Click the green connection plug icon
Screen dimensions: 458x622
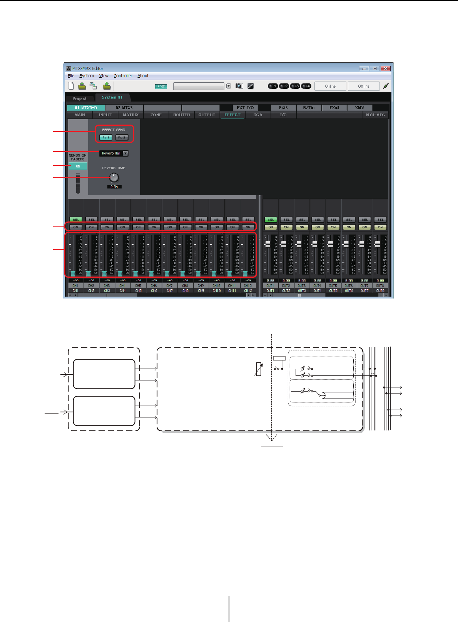386,86
